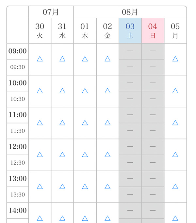This screenshot has width=196, height=223.
Task: Select triangle slot for 30 Tuesday at 12:00
Action: (x=40, y=155)
